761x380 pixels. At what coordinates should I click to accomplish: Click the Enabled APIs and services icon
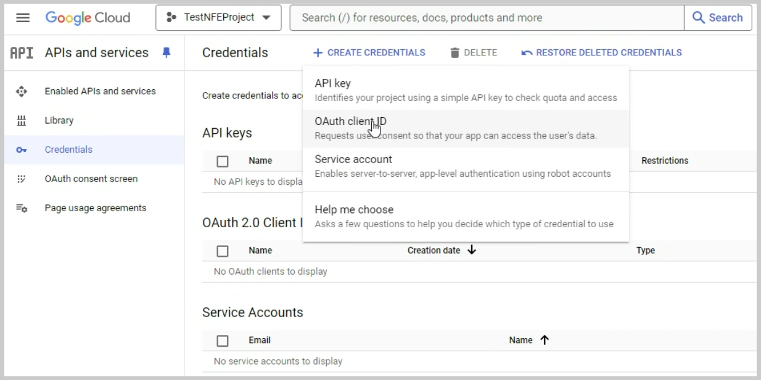click(22, 91)
